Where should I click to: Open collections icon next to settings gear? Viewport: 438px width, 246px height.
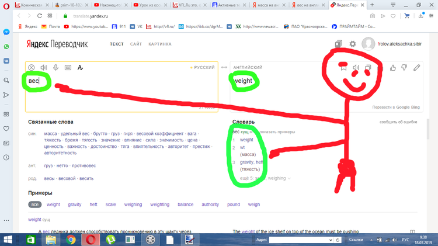(x=339, y=44)
